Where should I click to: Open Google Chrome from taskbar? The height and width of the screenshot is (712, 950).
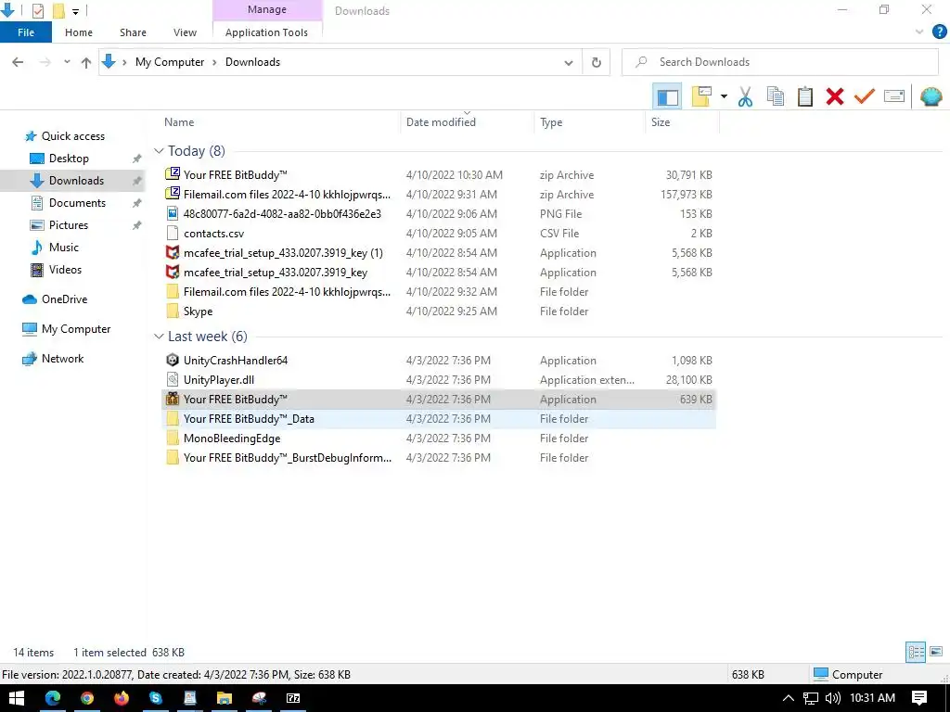[x=87, y=698]
